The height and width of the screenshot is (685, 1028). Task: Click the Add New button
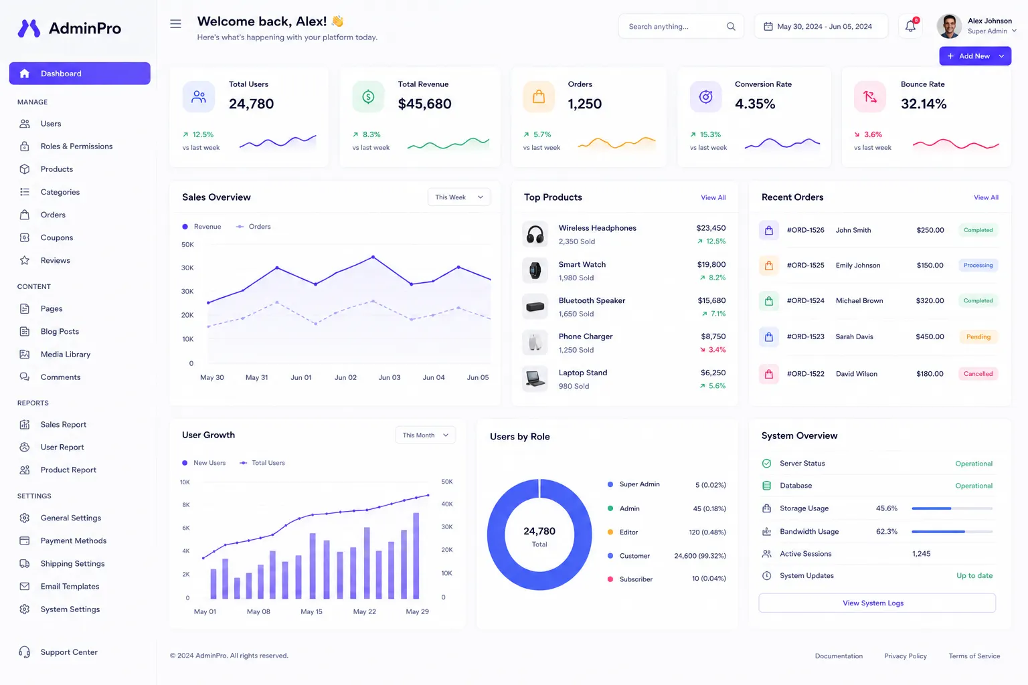[975, 56]
